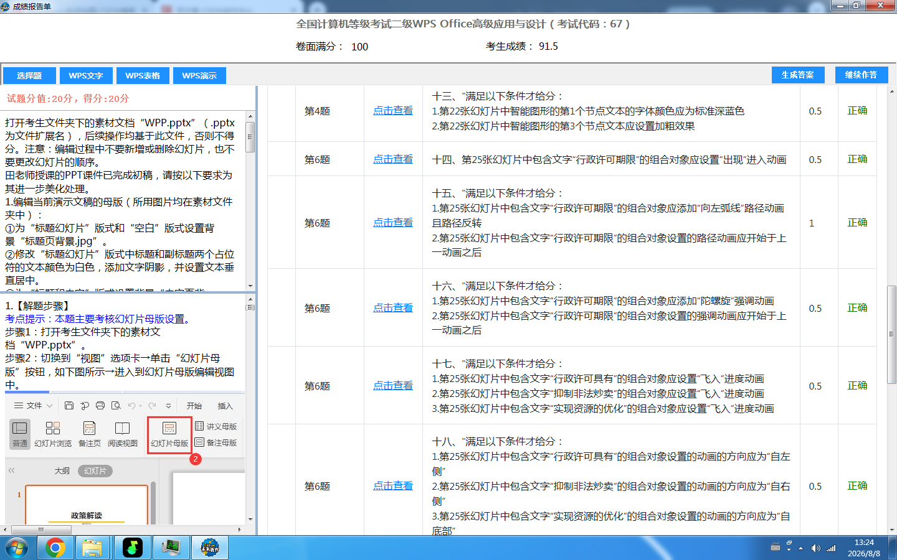Launch Google Chrome from the taskbar
897x560 pixels.
pos(55,548)
